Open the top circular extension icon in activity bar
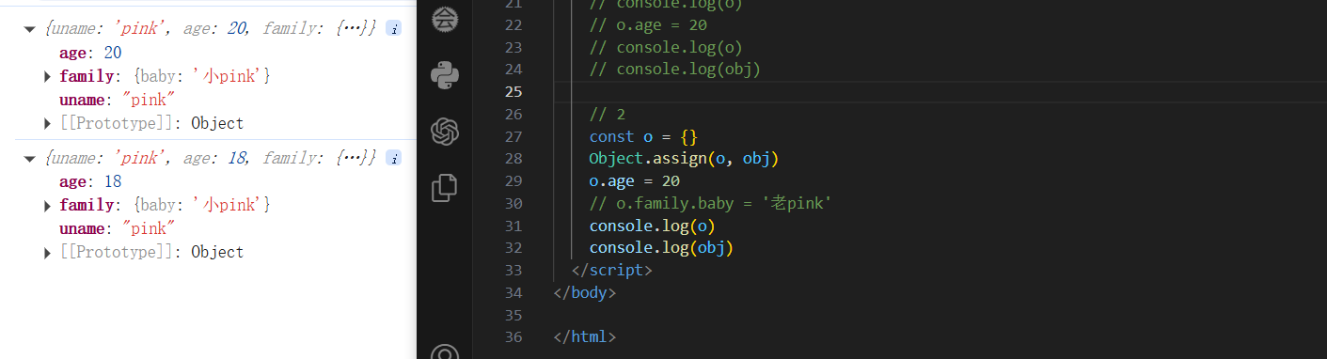The image size is (1327, 359). coord(445,17)
